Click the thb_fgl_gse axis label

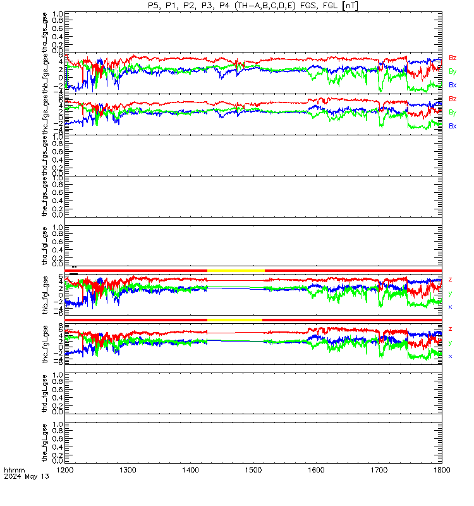tap(45, 295)
